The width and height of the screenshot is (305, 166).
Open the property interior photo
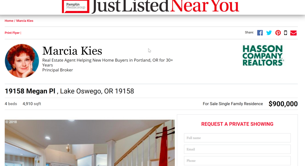90,143
